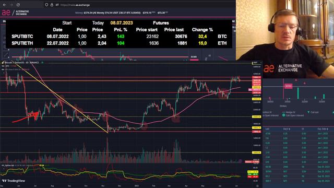Click the account Money balance summary
The height and width of the screenshot is (188, 334).
108,13
